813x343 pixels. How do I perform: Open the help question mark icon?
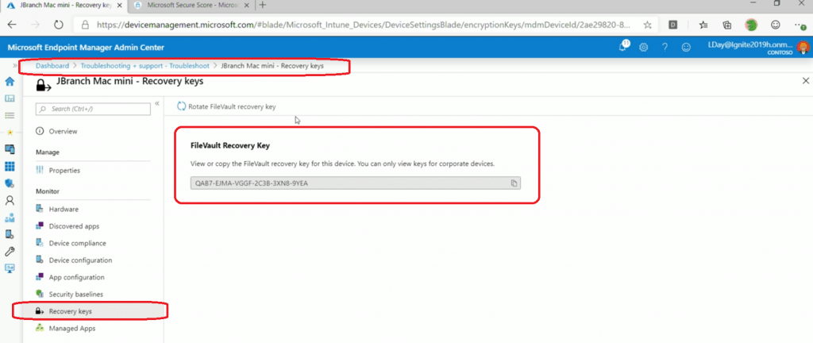coord(665,47)
